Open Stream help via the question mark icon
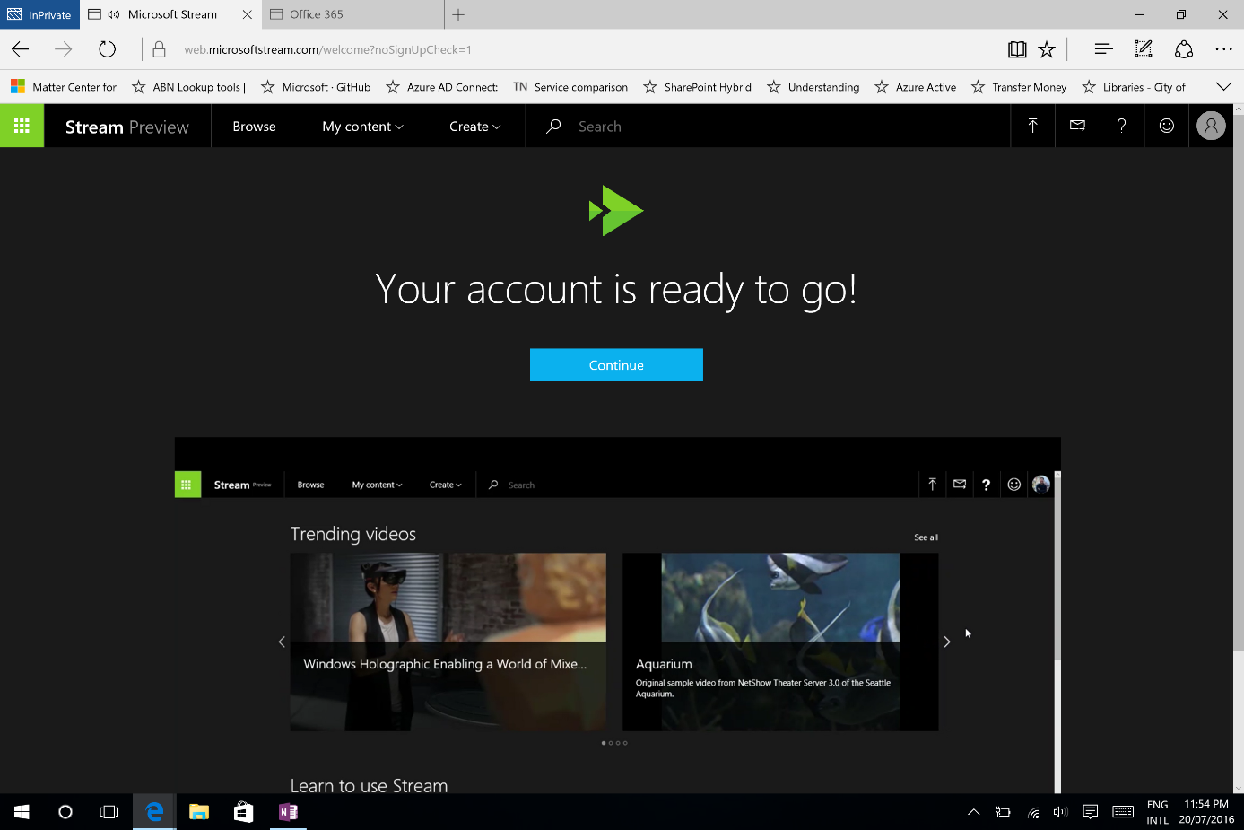The image size is (1244, 830). tap(1121, 126)
